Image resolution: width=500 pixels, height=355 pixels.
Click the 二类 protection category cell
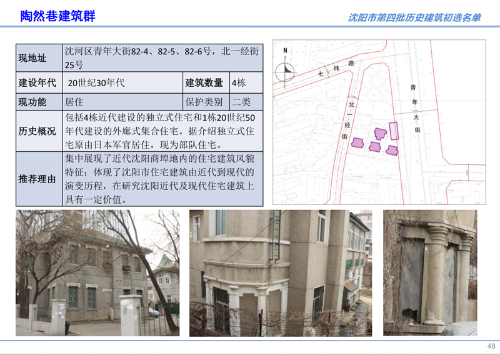tap(247, 101)
